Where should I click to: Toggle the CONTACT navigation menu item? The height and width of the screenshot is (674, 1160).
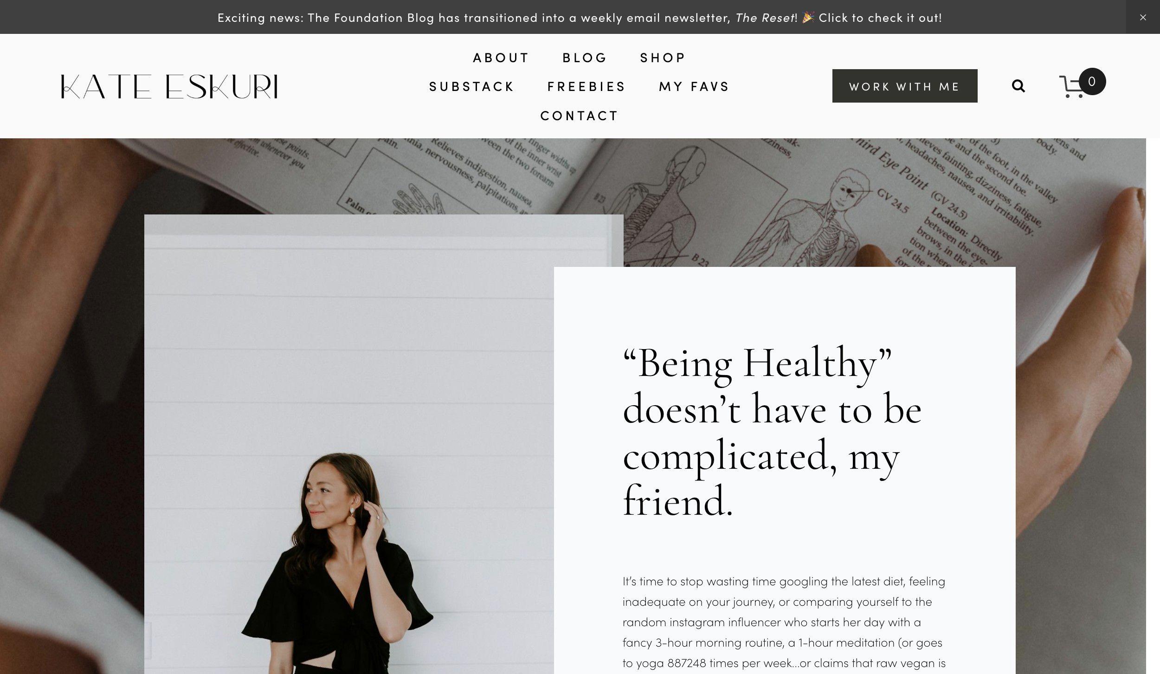(580, 115)
